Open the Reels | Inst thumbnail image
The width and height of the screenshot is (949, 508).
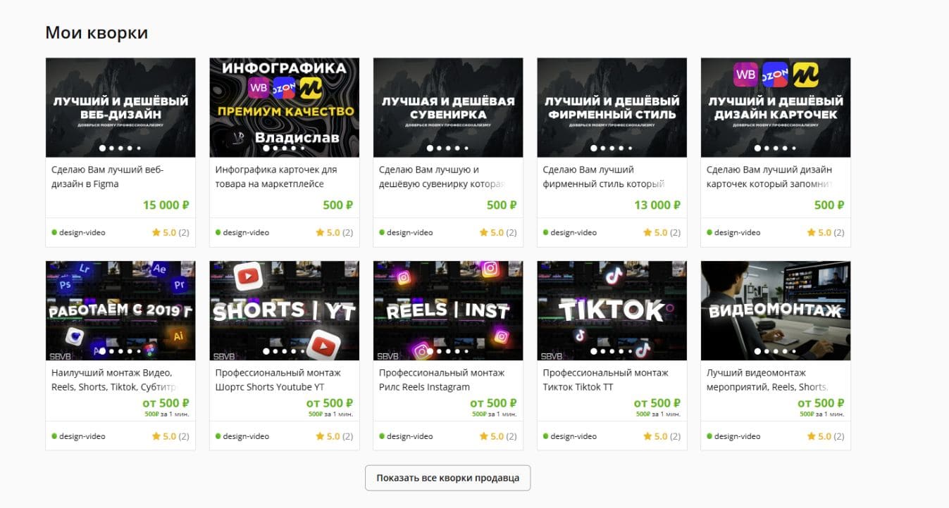pyautogui.click(x=448, y=311)
